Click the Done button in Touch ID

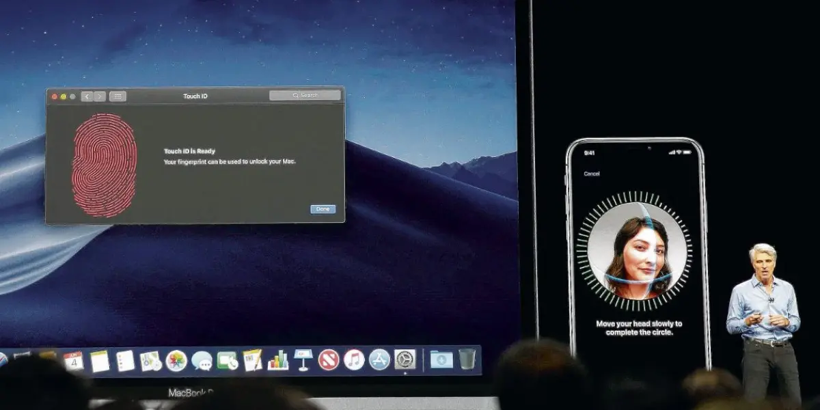323,209
